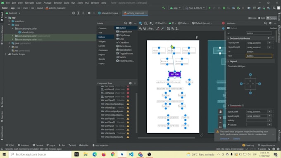This screenshot has height=158, width=281.
Task: Click the Build hammer icon in top toolbar
Action: [164, 8]
